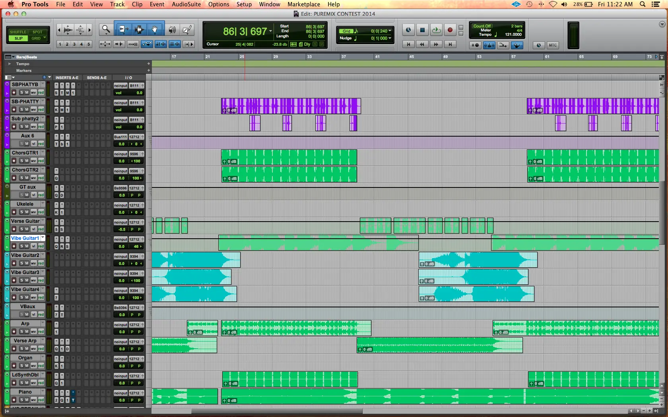Open the Clip menu
The image size is (668, 417).
click(x=137, y=4)
